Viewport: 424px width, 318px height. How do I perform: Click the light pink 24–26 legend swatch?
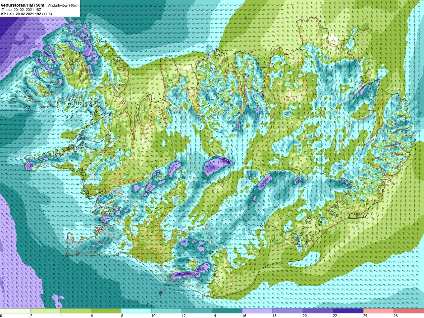click(x=378, y=311)
